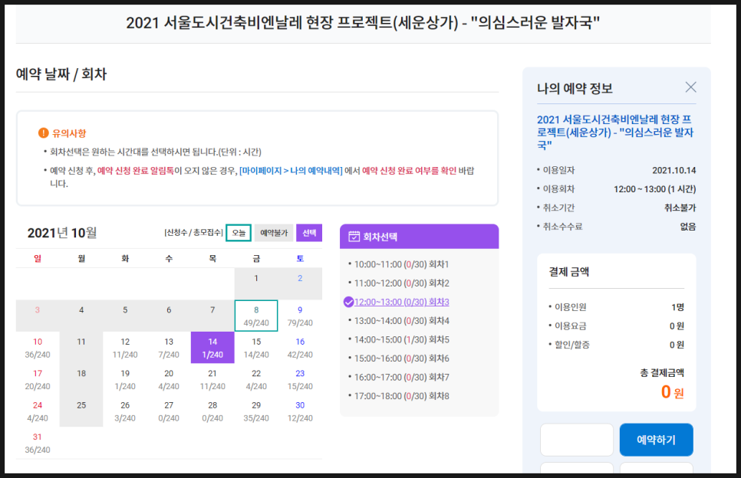Click disabled date October 11
The image size is (741, 478).
coord(81,348)
